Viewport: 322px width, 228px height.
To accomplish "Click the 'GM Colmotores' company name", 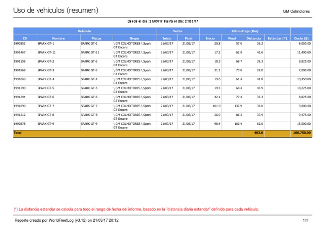I will (296, 11).
